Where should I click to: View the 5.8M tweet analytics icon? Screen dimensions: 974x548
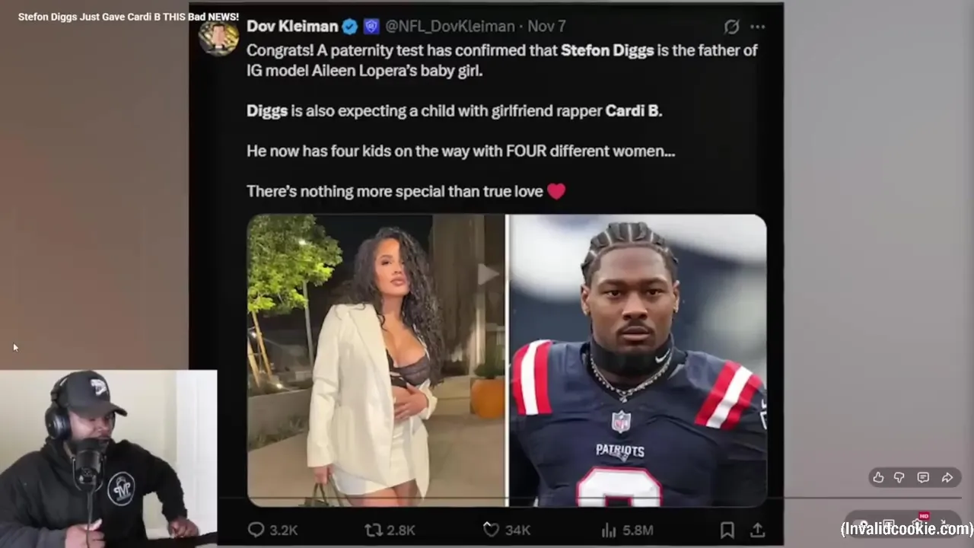tap(628, 530)
